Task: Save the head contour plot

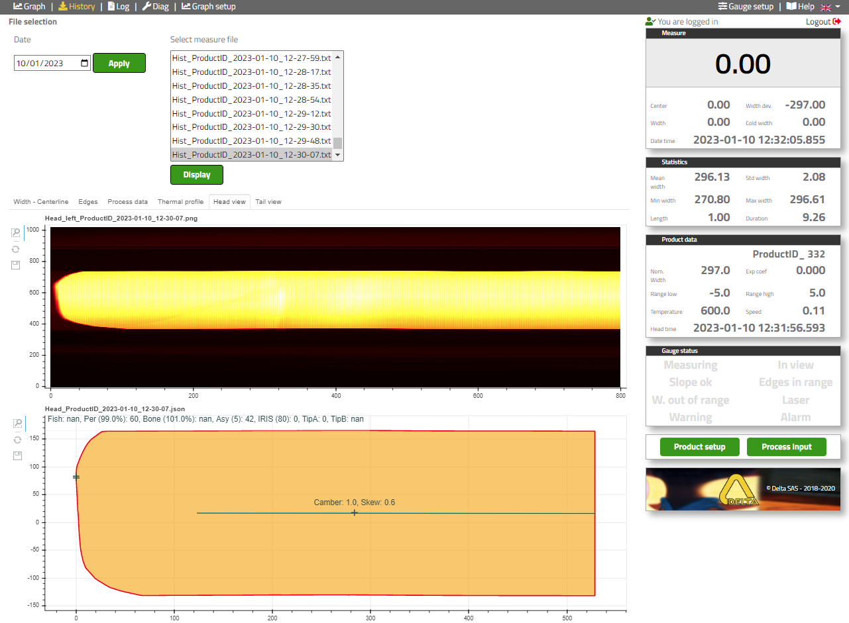Action: (x=16, y=455)
